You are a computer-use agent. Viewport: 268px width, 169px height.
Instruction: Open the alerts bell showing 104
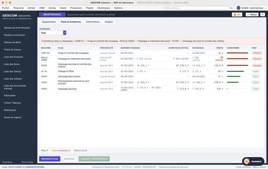[x=237, y=14]
